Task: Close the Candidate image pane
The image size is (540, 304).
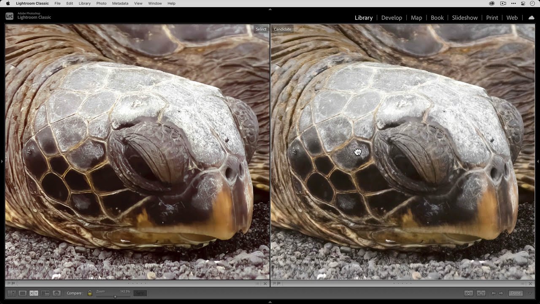Action: (x=530, y=284)
